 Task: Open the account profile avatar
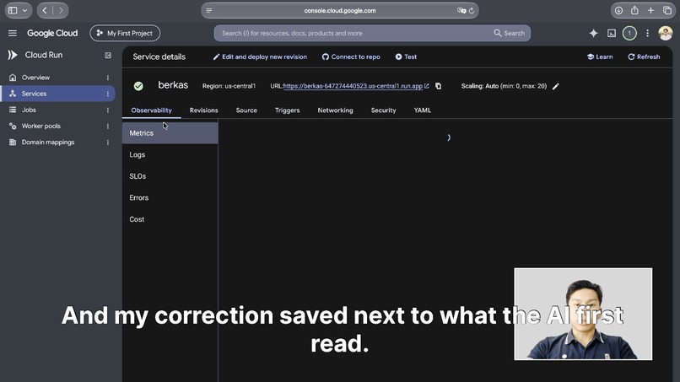click(666, 33)
